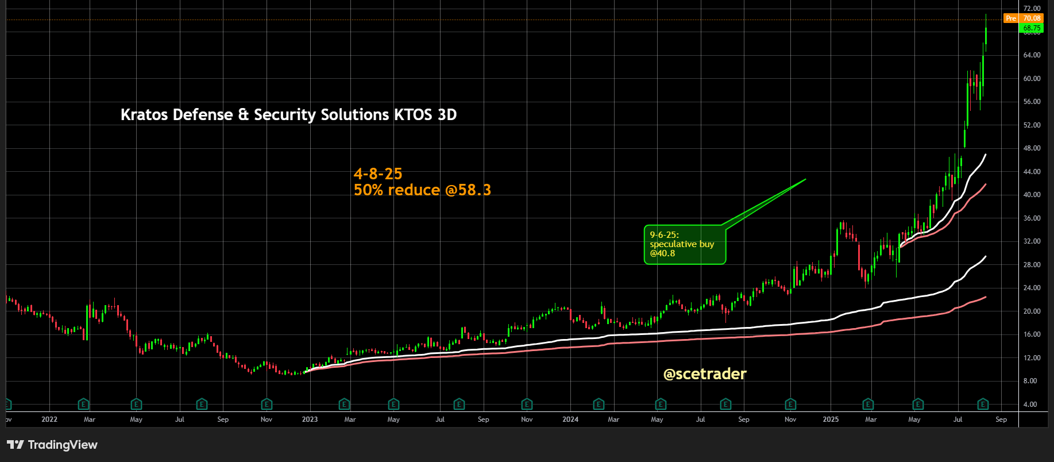Click the 2022 year label on time axis
This screenshot has width=1054, height=462.
49,419
